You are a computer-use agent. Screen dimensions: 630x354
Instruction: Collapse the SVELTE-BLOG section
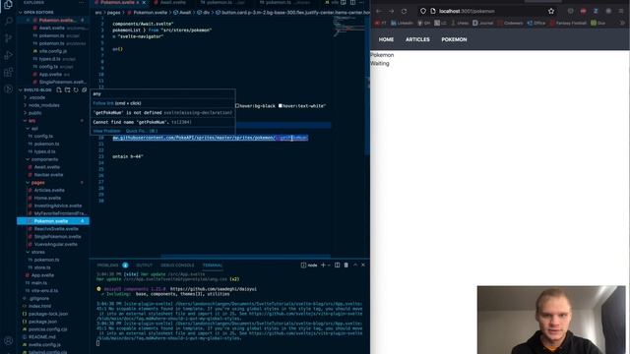pyautogui.click(x=21, y=89)
